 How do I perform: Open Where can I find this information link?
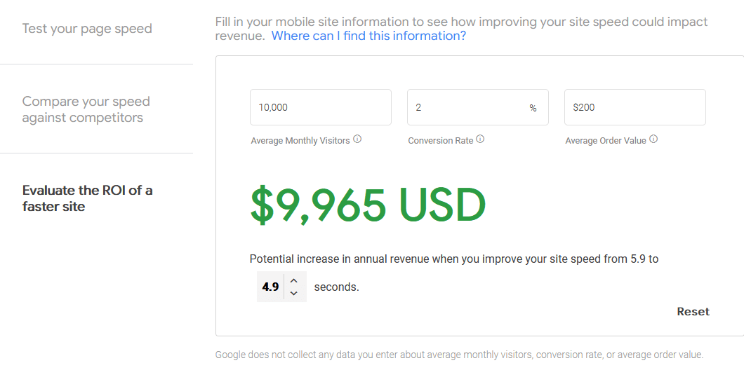pyautogui.click(x=368, y=36)
